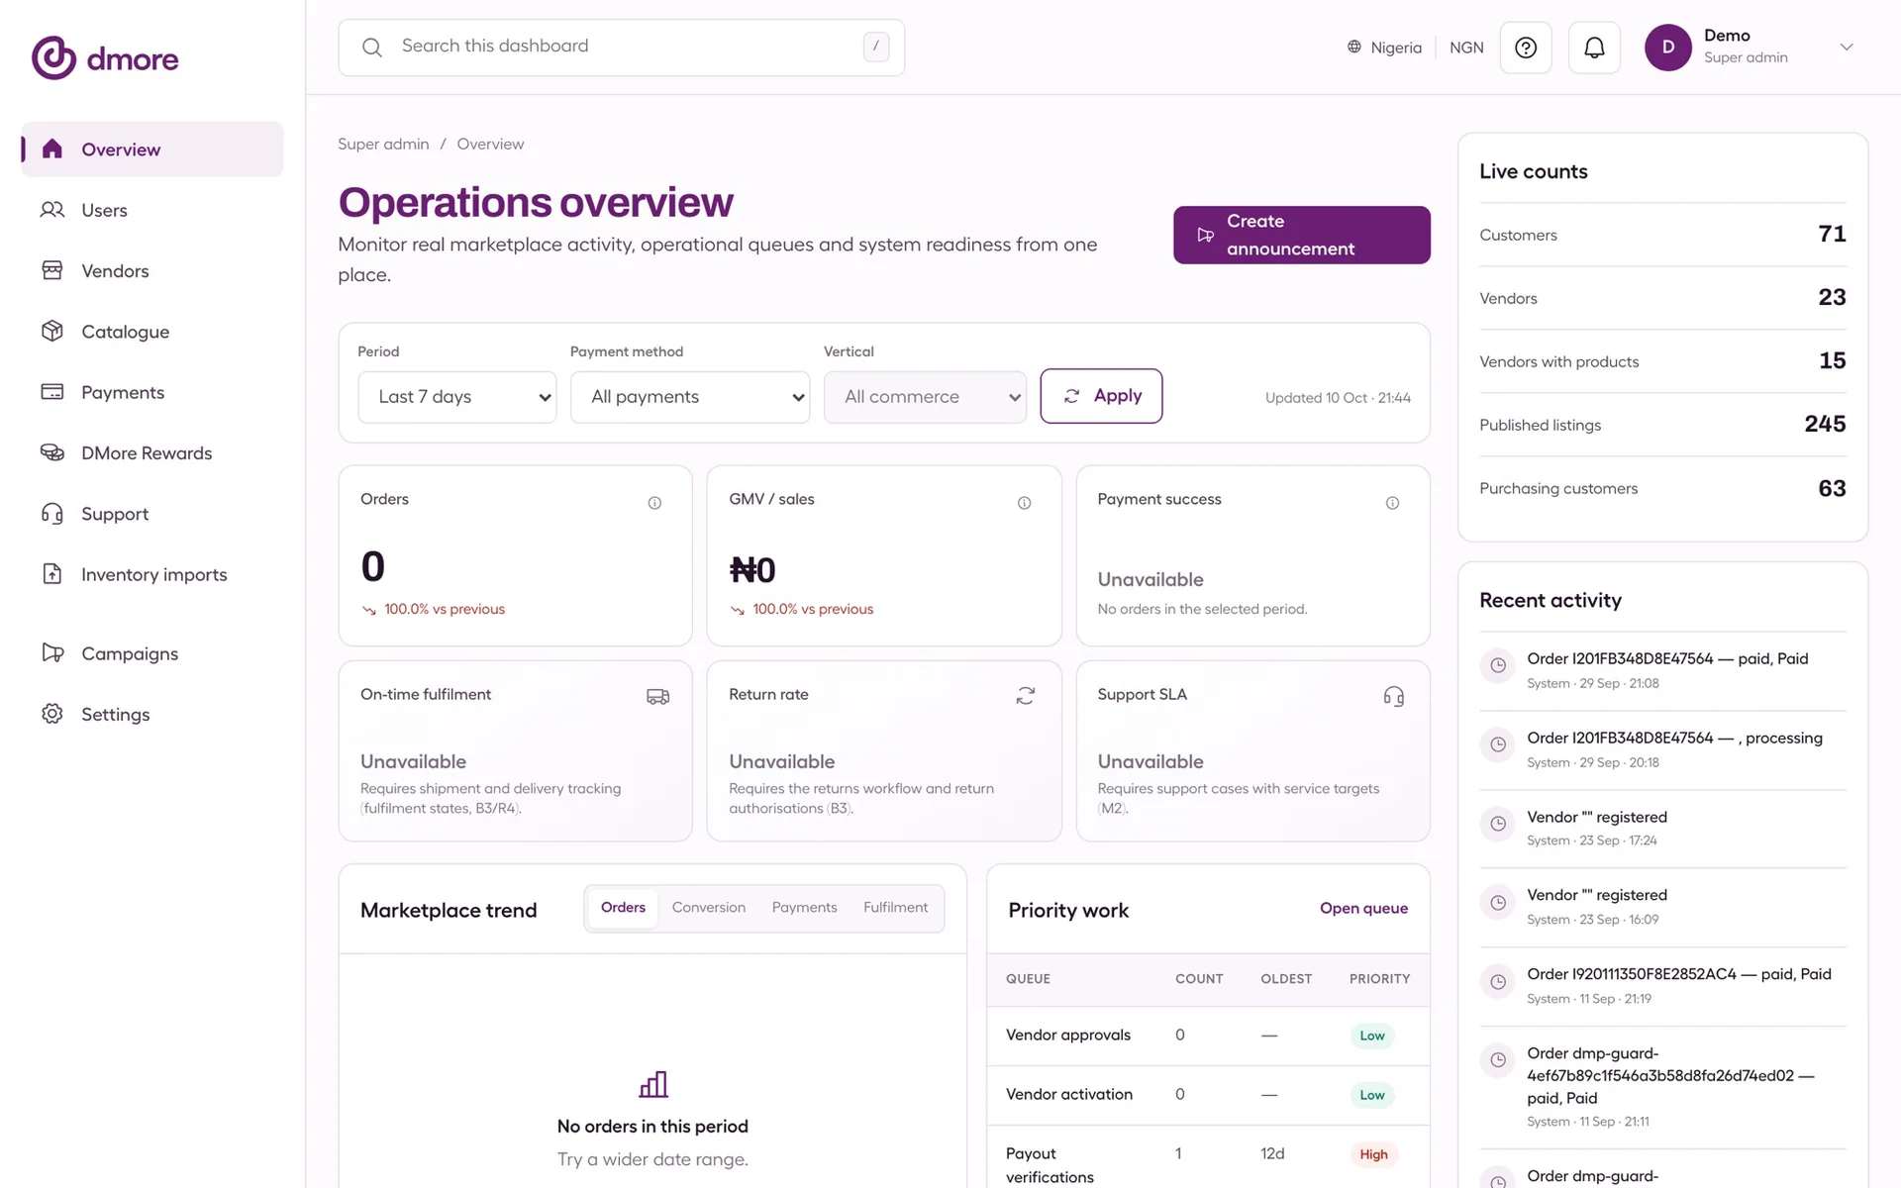Screen dimensions: 1901x1188
Task: Click the dmore logo icon
Action: pyautogui.click(x=53, y=58)
